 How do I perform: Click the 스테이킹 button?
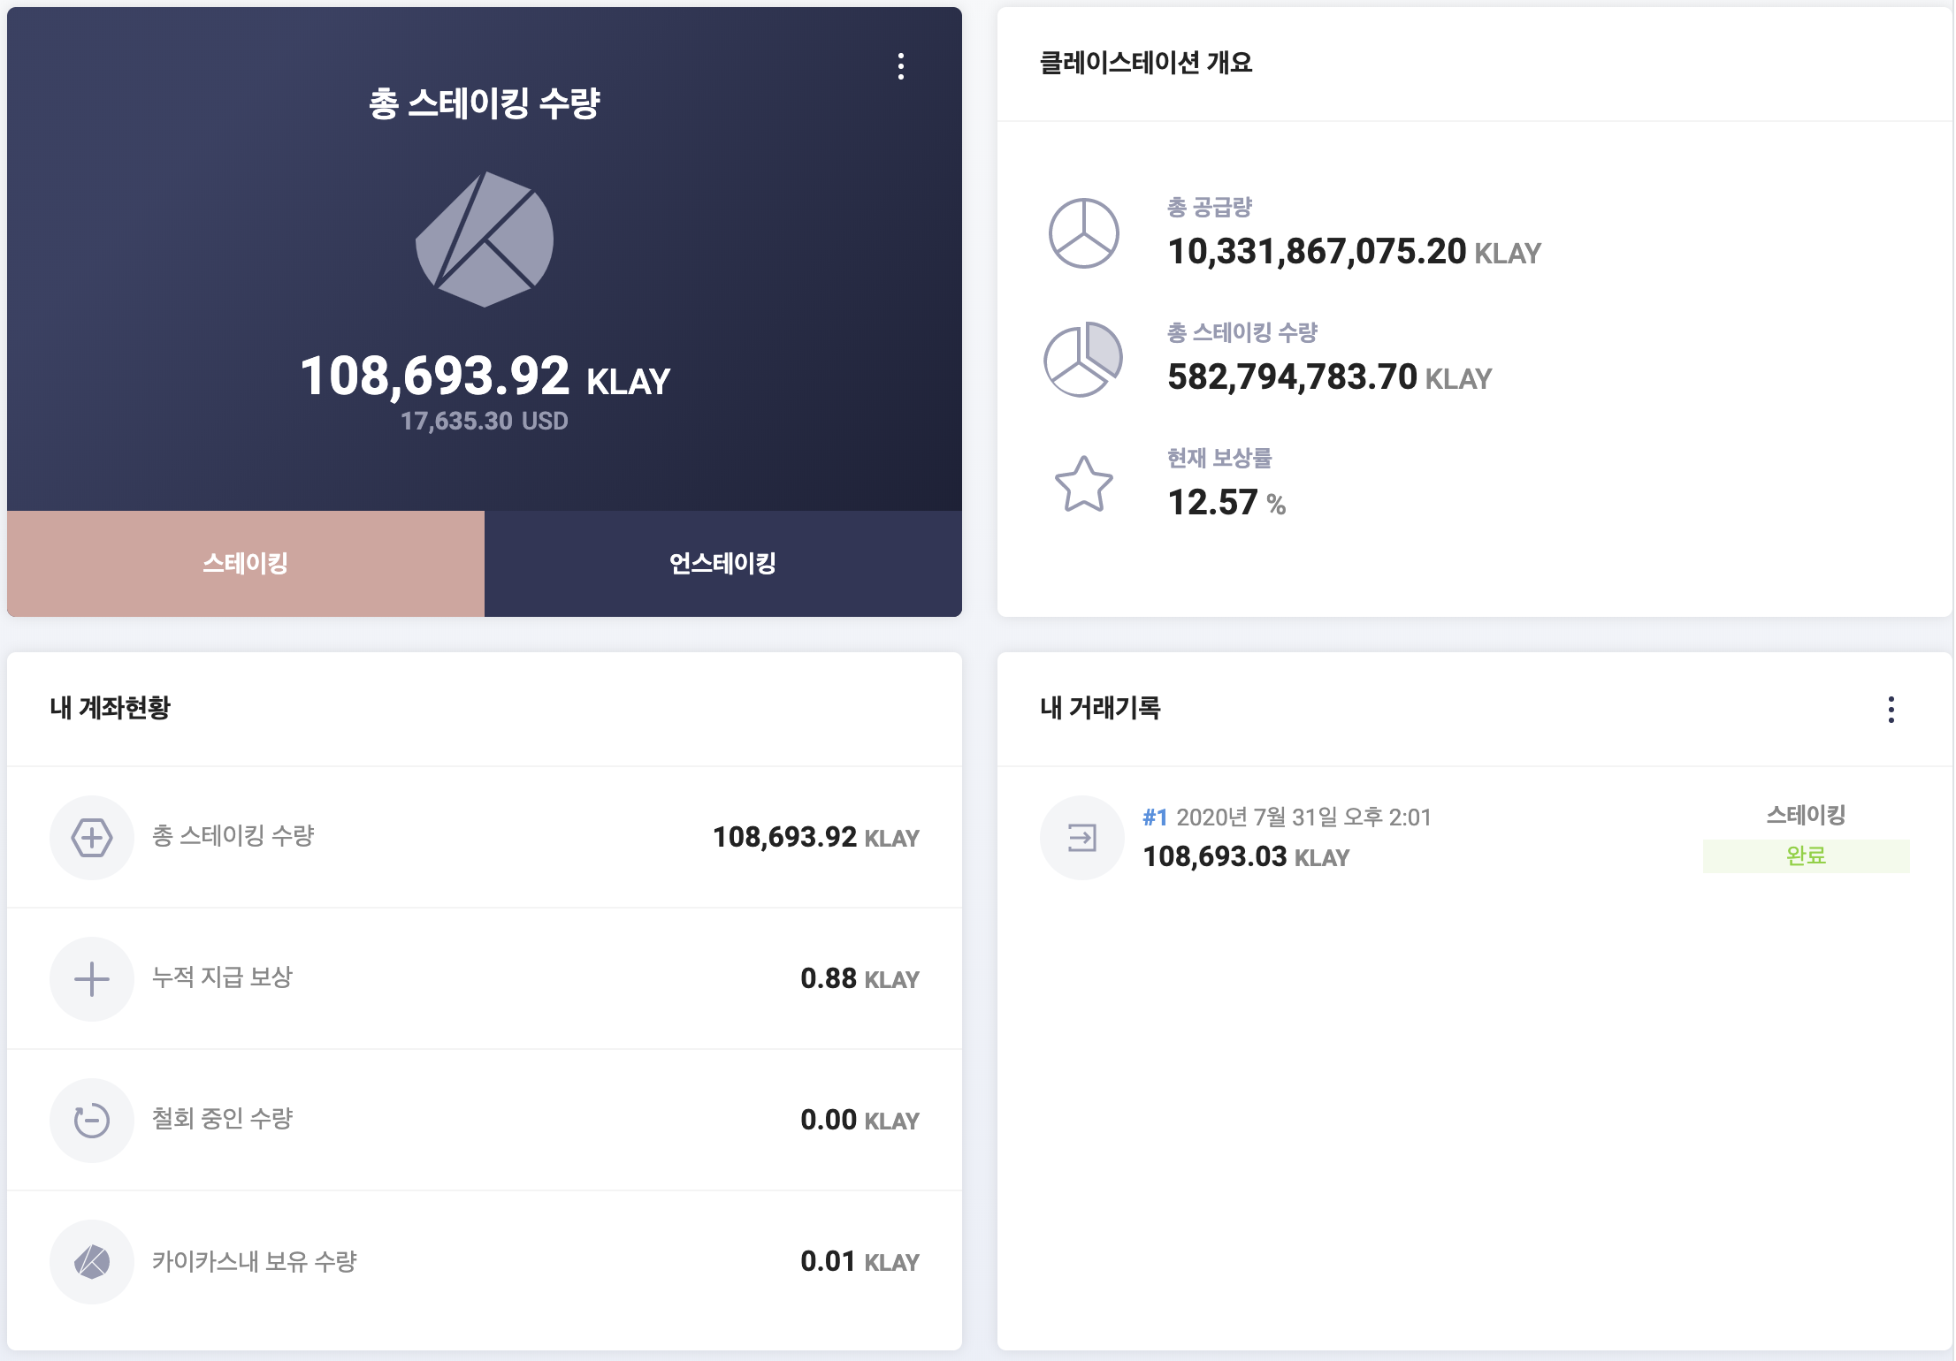coord(246,563)
